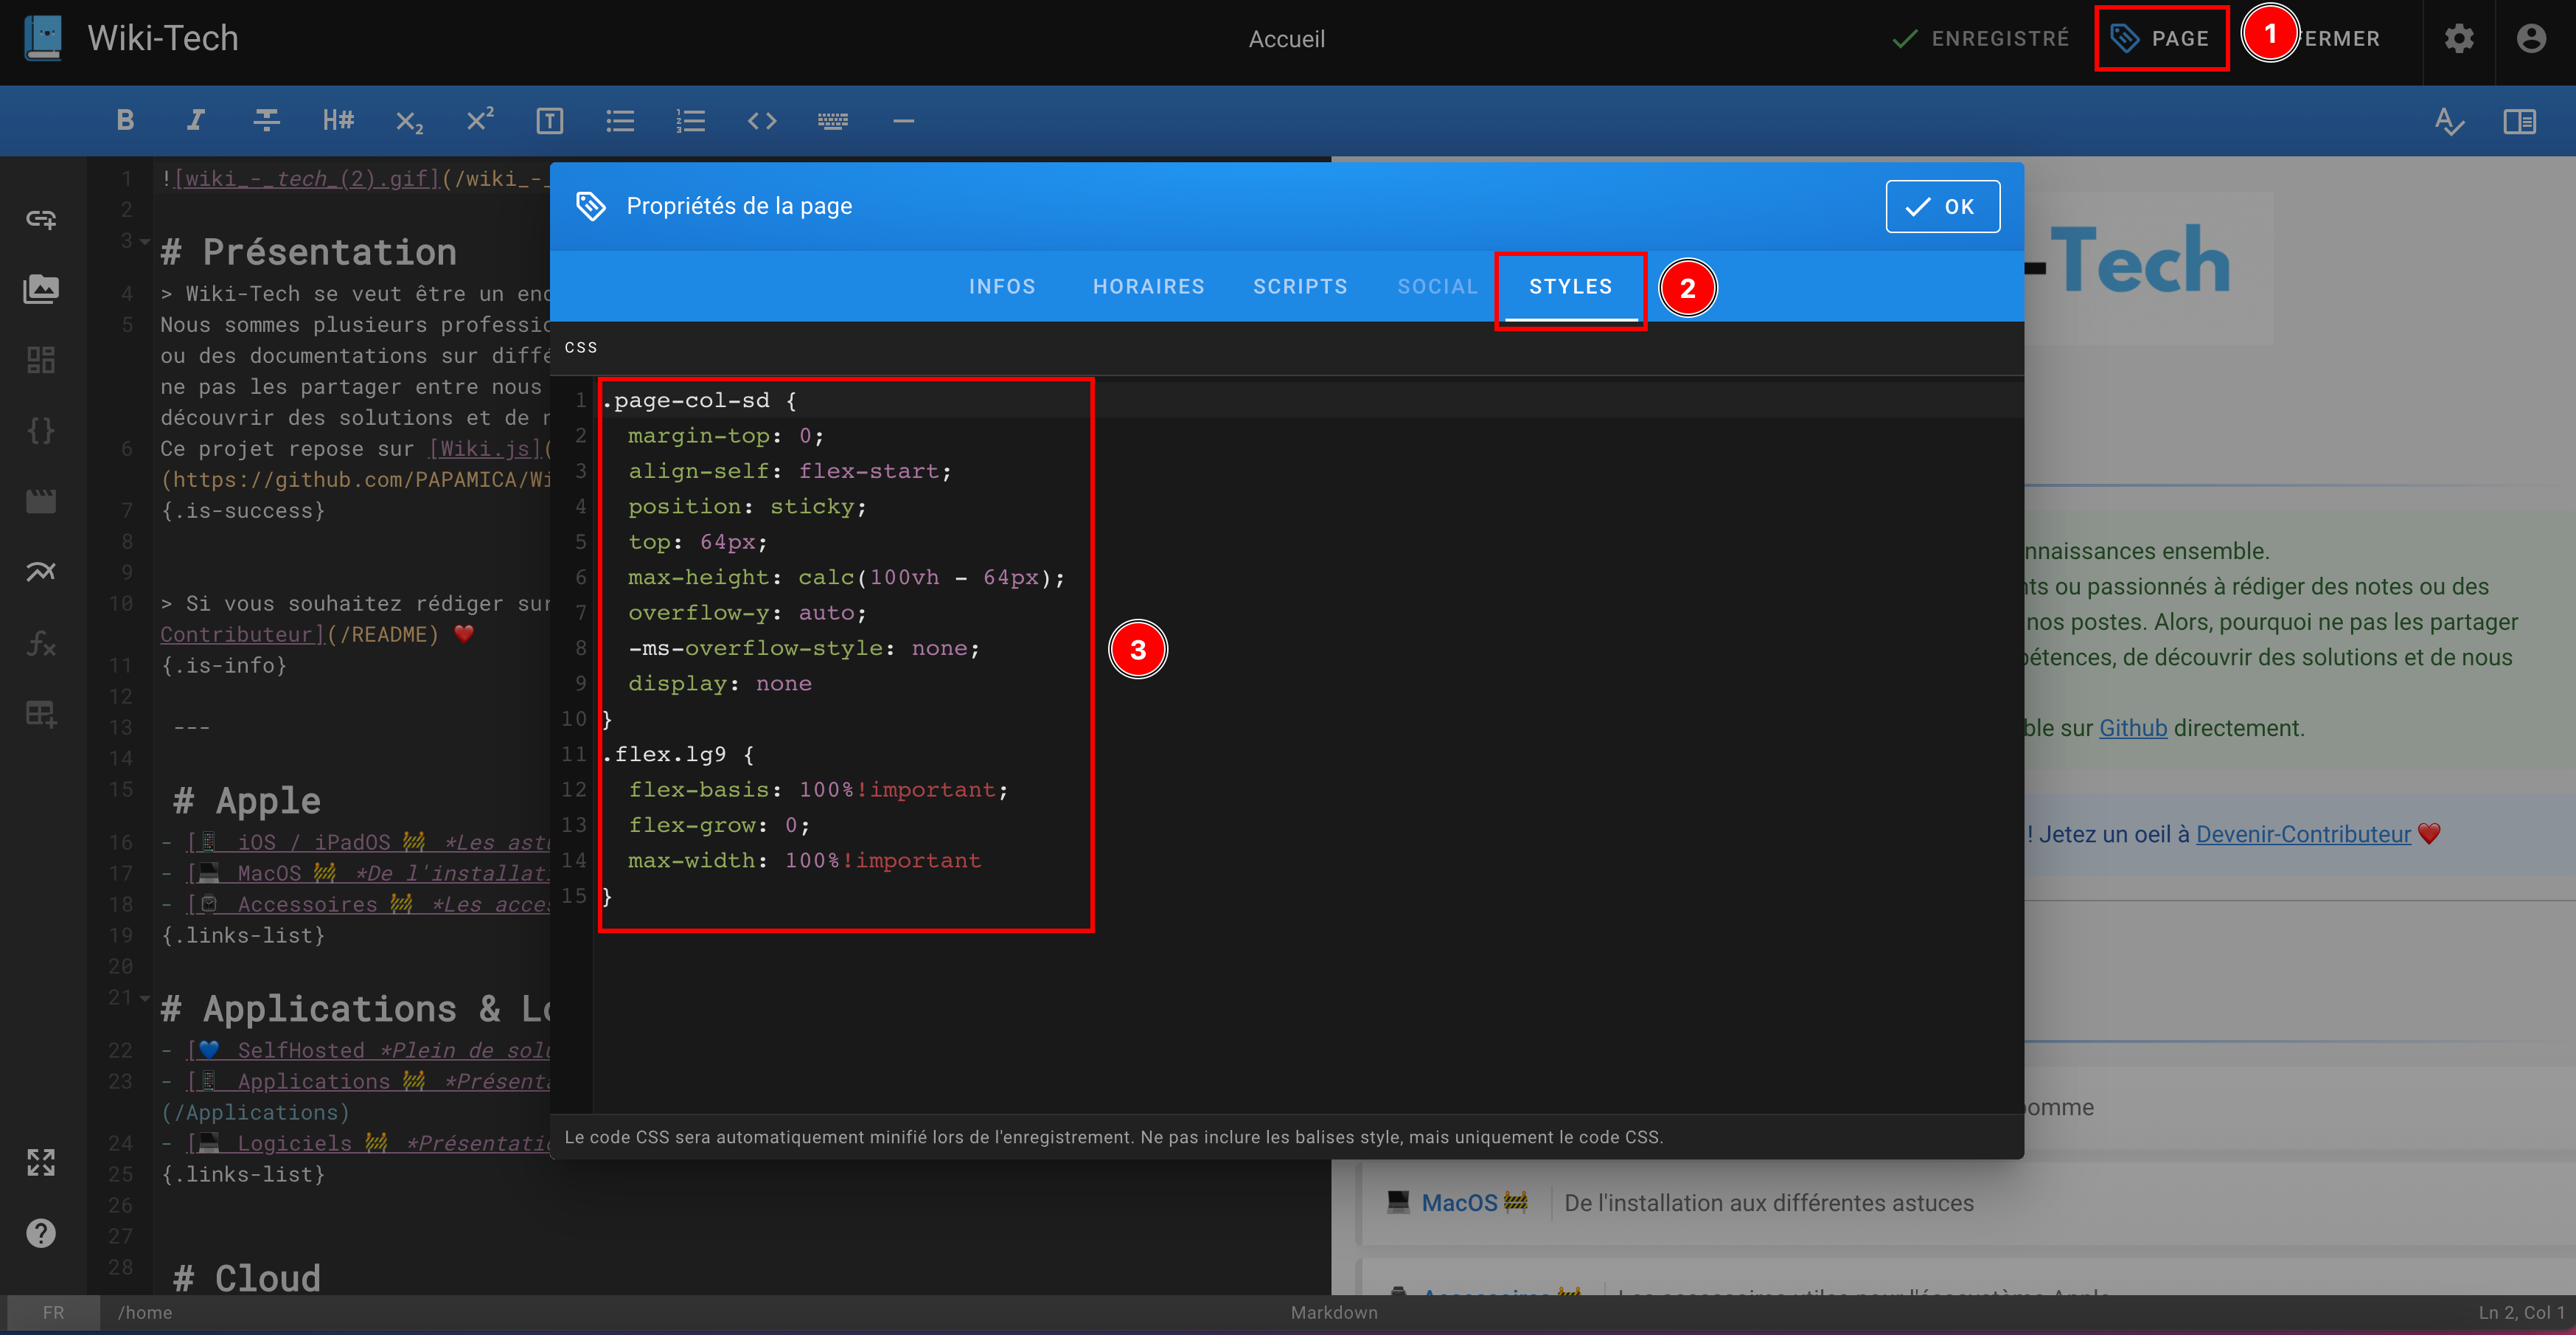Toggle the spellcheck markup icon
The width and height of the screenshot is (2576, 1335).
click(x=2449, y=121)
